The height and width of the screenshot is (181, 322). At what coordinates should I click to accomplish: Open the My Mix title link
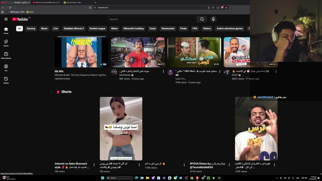pyautogui.click(x=59, y=71)
